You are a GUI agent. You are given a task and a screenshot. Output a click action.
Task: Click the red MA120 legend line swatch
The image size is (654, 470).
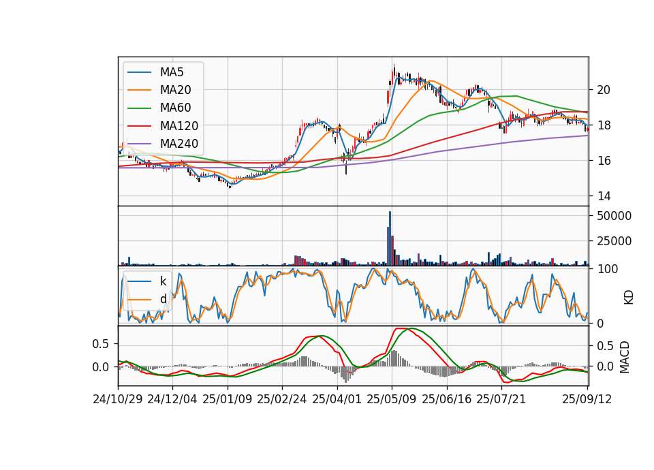[139, 126]
